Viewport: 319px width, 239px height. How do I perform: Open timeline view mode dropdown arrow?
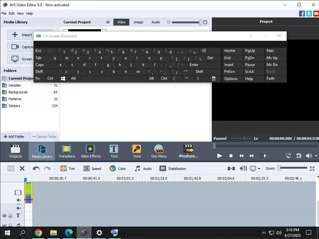pos(259,168)
